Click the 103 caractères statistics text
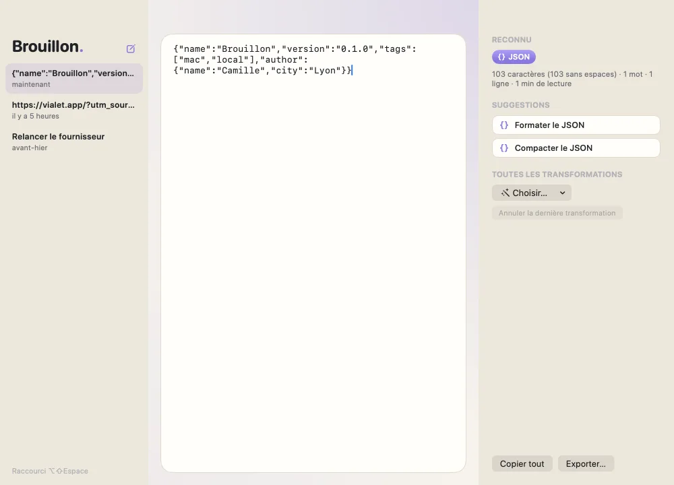 [x=572, y=79]
